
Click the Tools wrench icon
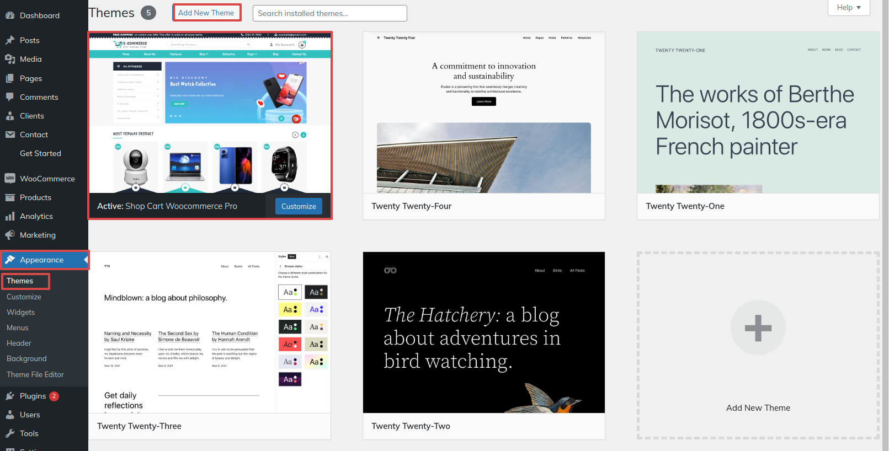pos(10,433)
